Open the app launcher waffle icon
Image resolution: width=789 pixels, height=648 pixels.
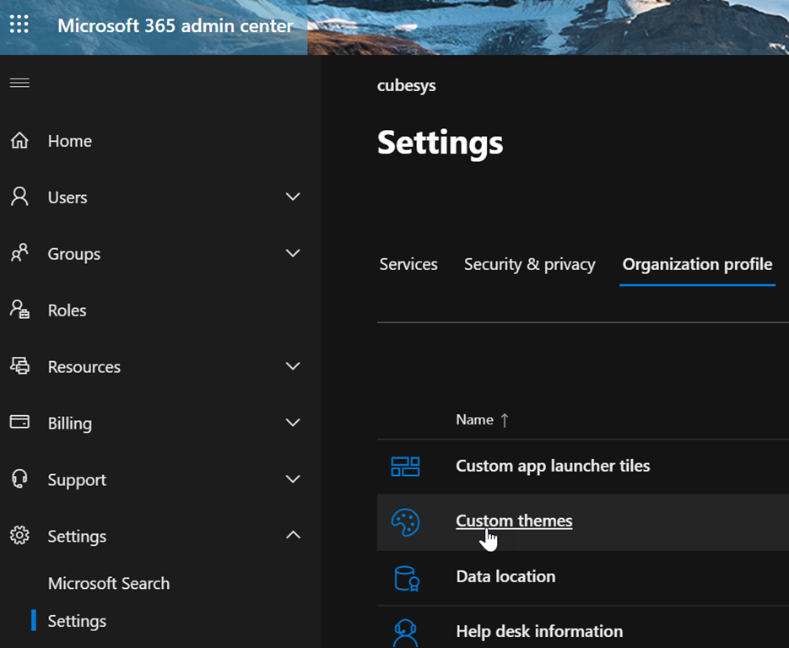tap(19, 24)
